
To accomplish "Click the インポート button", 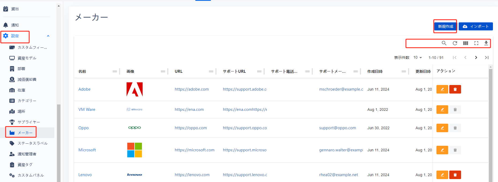I will (476, 26).
